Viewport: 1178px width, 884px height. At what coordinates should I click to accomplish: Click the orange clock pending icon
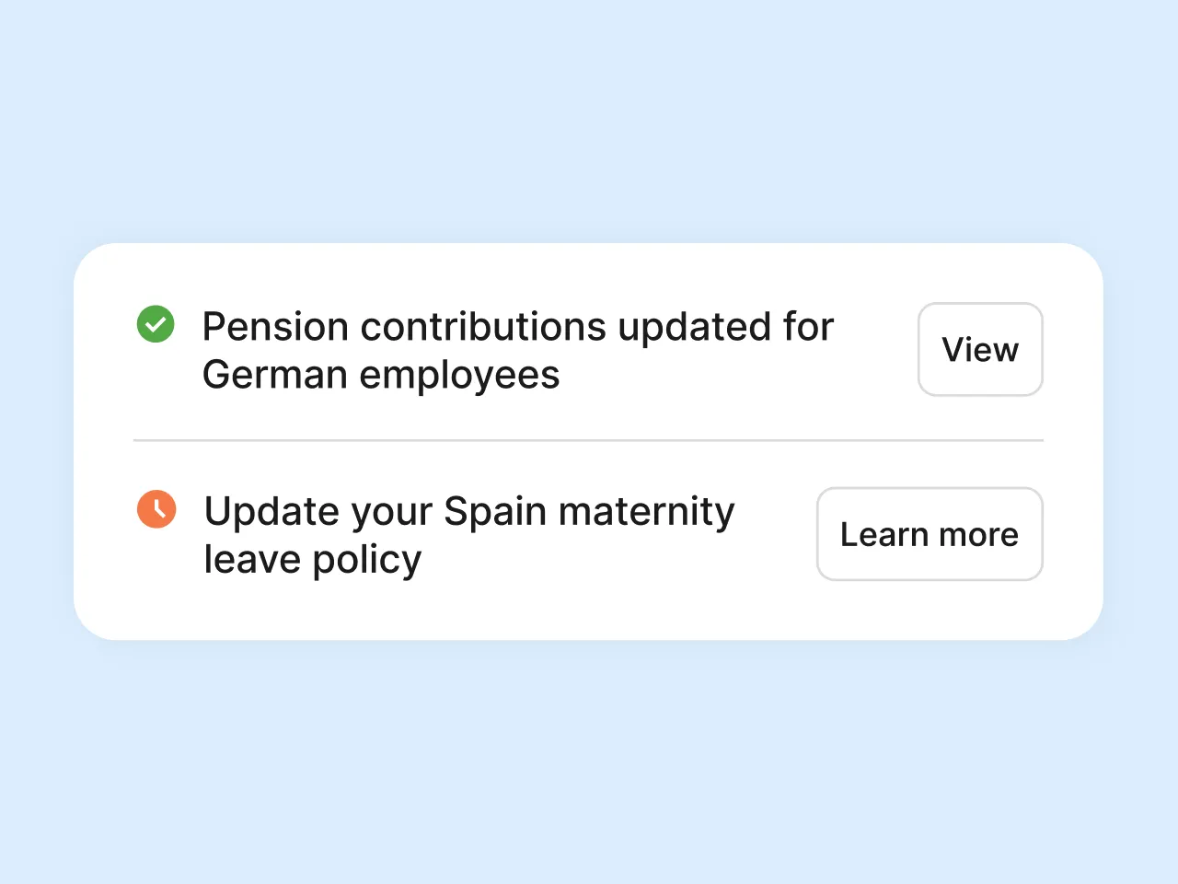(156, 509)
